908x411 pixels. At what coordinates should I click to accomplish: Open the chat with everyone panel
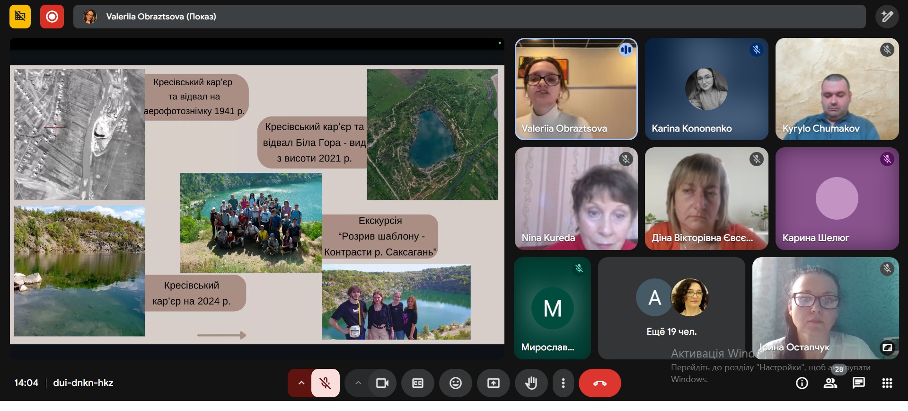[x=858, y=383]
